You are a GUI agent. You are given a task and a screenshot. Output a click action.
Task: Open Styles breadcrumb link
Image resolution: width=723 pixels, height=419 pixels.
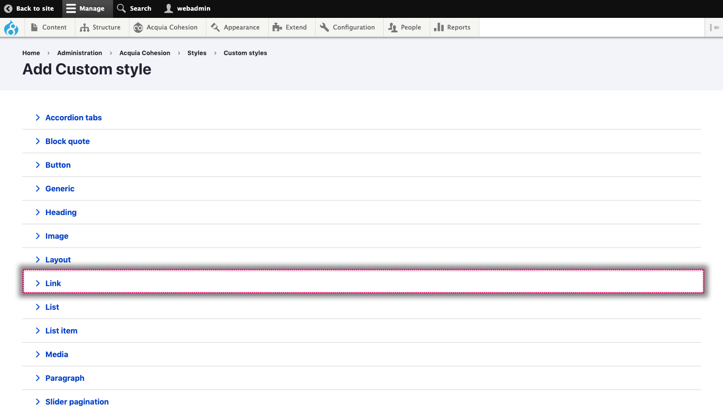coord(197,53)
